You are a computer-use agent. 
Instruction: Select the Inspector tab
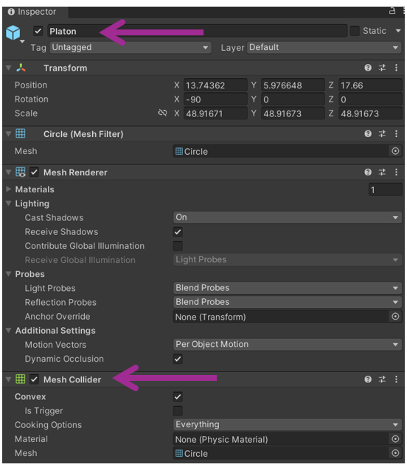pyautogui.click(x=32, y=12)
